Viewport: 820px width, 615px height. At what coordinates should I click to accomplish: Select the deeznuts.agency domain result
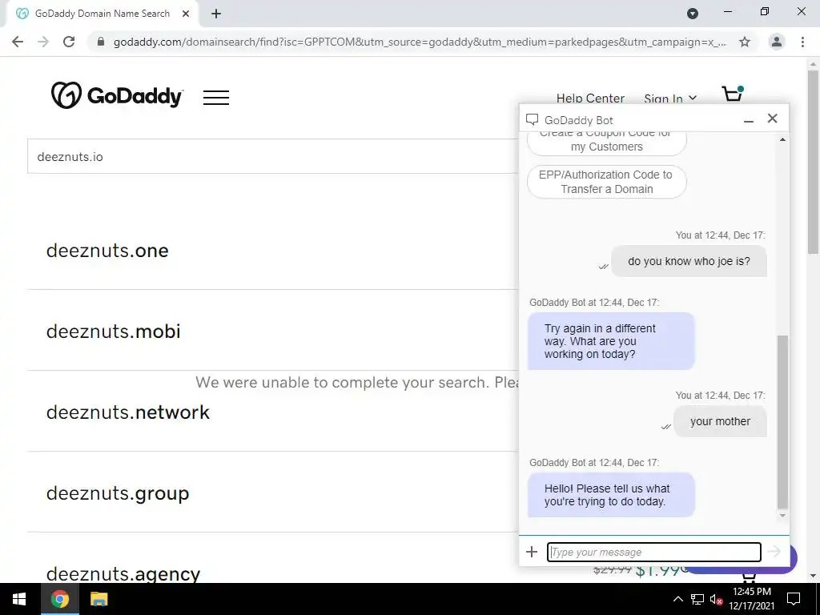pos(123,573)
